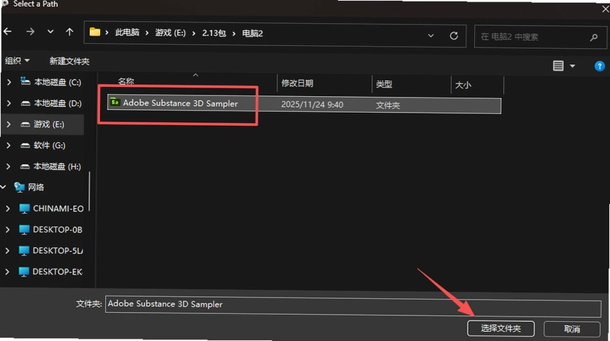
Task: Click the Sa folder icon in list
Action: tap(114, 102)
